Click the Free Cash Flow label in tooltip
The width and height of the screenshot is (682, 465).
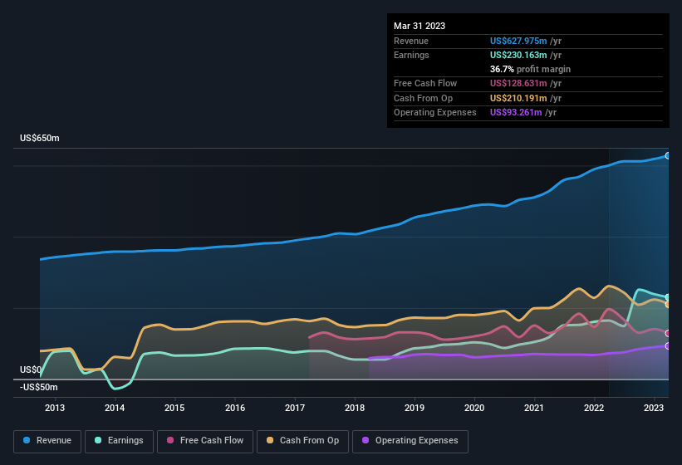click(425, 83)
